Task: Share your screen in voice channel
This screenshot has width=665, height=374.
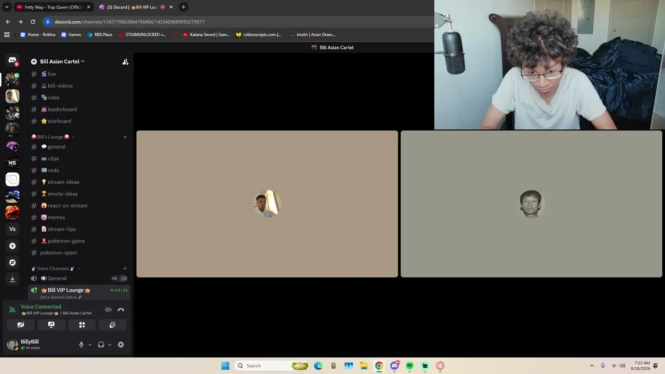Action: pos(51,325)
